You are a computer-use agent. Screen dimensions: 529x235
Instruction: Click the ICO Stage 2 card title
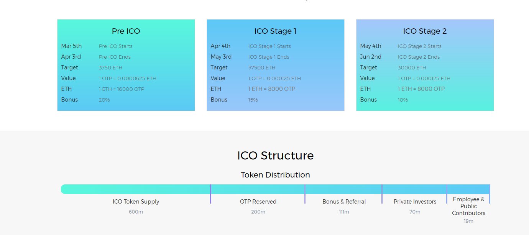point(425,31)
